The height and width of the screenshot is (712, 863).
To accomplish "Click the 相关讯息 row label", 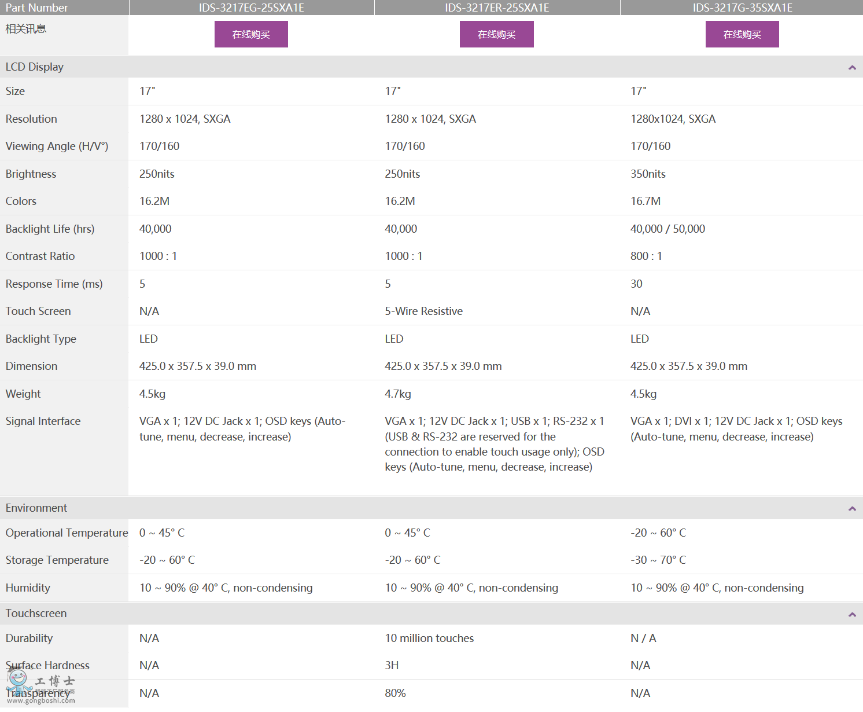I will pos(26,29).
